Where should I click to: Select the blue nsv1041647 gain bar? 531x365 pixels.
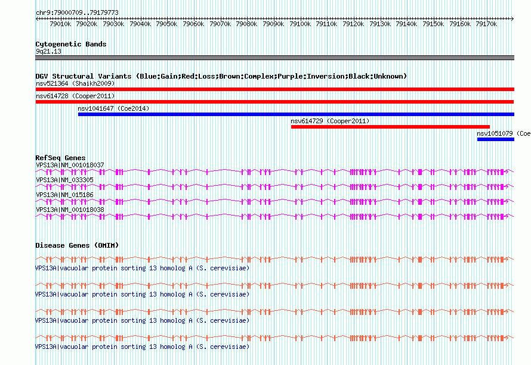point(296,114)
